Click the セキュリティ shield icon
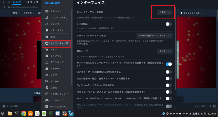Viewport: 218px width, 117px height. [x=47, y=30]
